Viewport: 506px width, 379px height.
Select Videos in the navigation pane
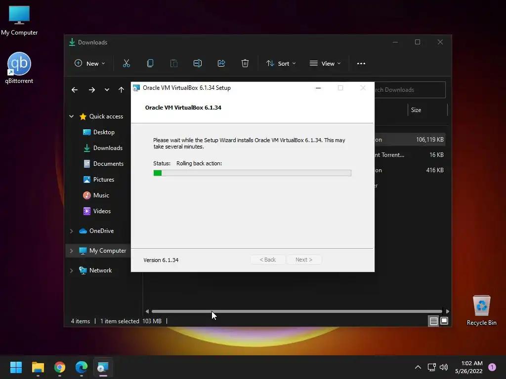tap(97, 211)
